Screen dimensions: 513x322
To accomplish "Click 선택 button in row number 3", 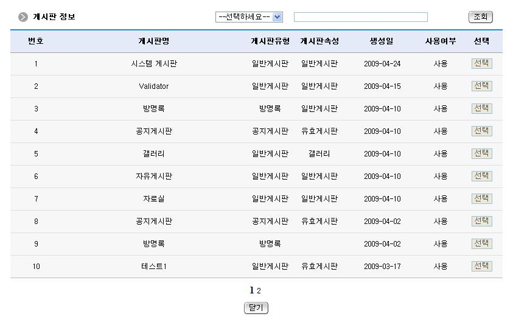I will (x=481, y=108).
